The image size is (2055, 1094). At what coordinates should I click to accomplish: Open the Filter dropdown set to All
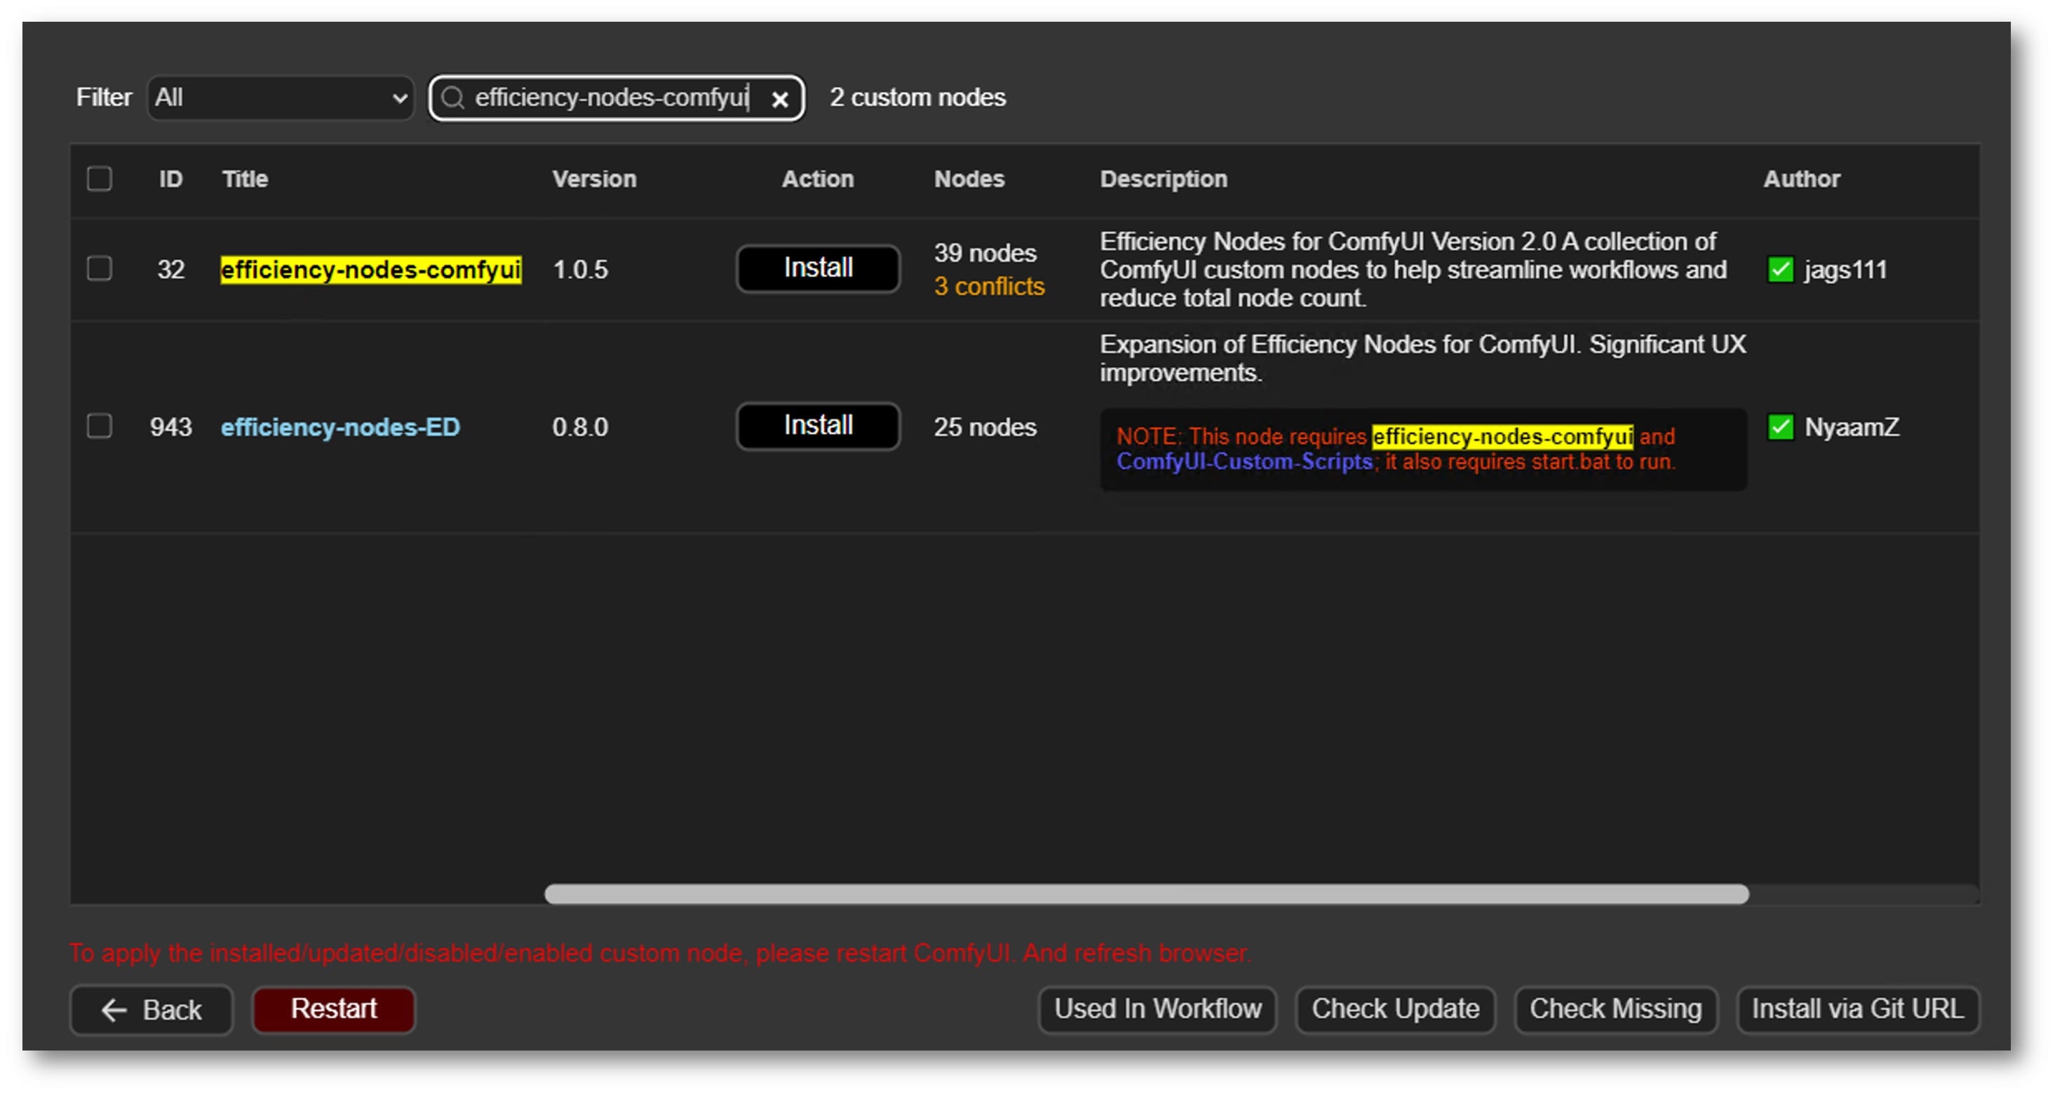[280, 98]
